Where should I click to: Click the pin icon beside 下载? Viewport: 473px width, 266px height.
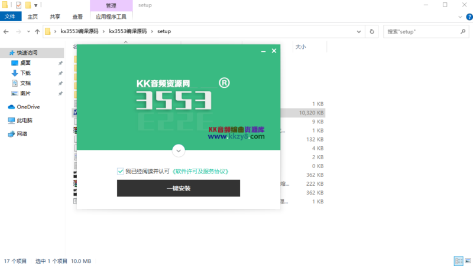tap(60, 73)
